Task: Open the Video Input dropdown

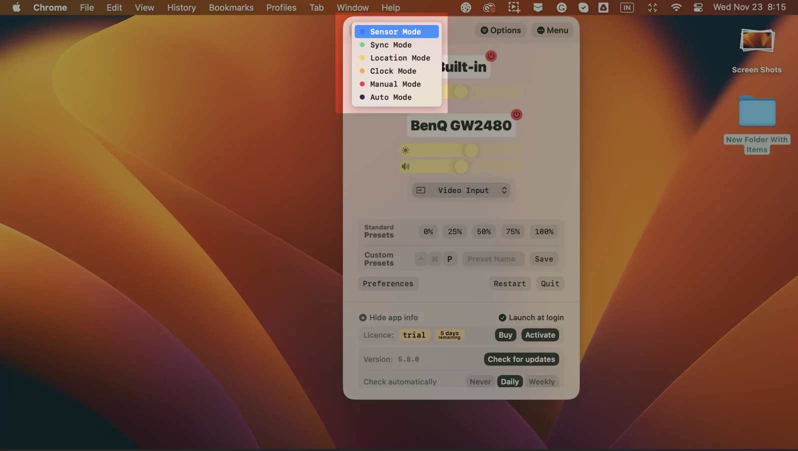Action: (x=461, y=190)
